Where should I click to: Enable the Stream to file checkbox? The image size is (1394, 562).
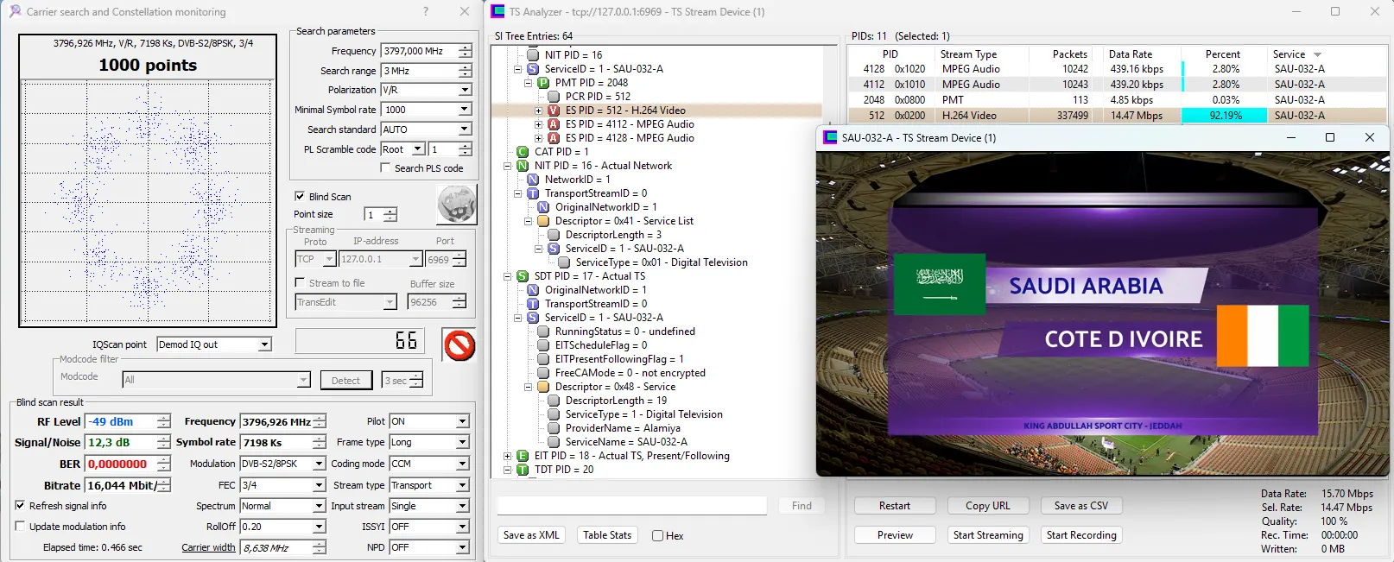point(300,283)
